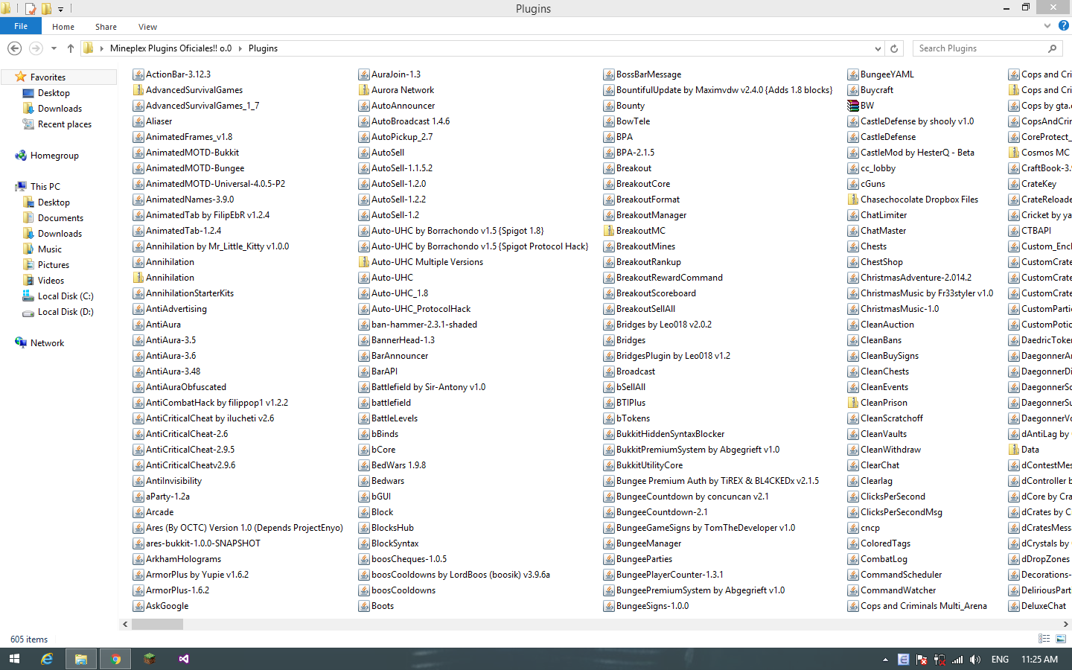Viewport: 1072px width, 670px height.
Task: Select This PC in the navigation pane
Action: [45, 187]
